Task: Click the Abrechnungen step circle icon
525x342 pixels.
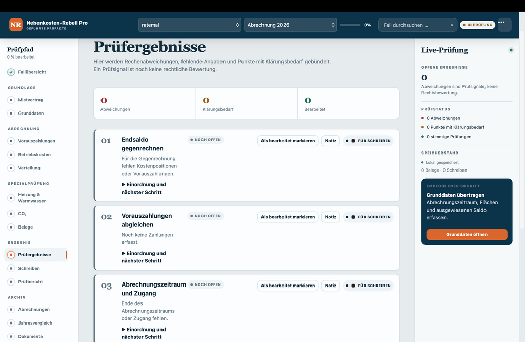Action: 11,310
